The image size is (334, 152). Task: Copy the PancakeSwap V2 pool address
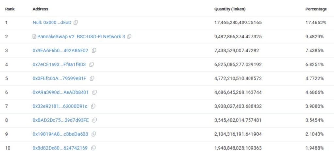point(129,37)
